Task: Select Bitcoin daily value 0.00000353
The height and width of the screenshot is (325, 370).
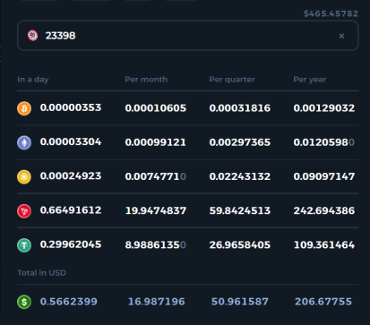Action: click(71, 107)
